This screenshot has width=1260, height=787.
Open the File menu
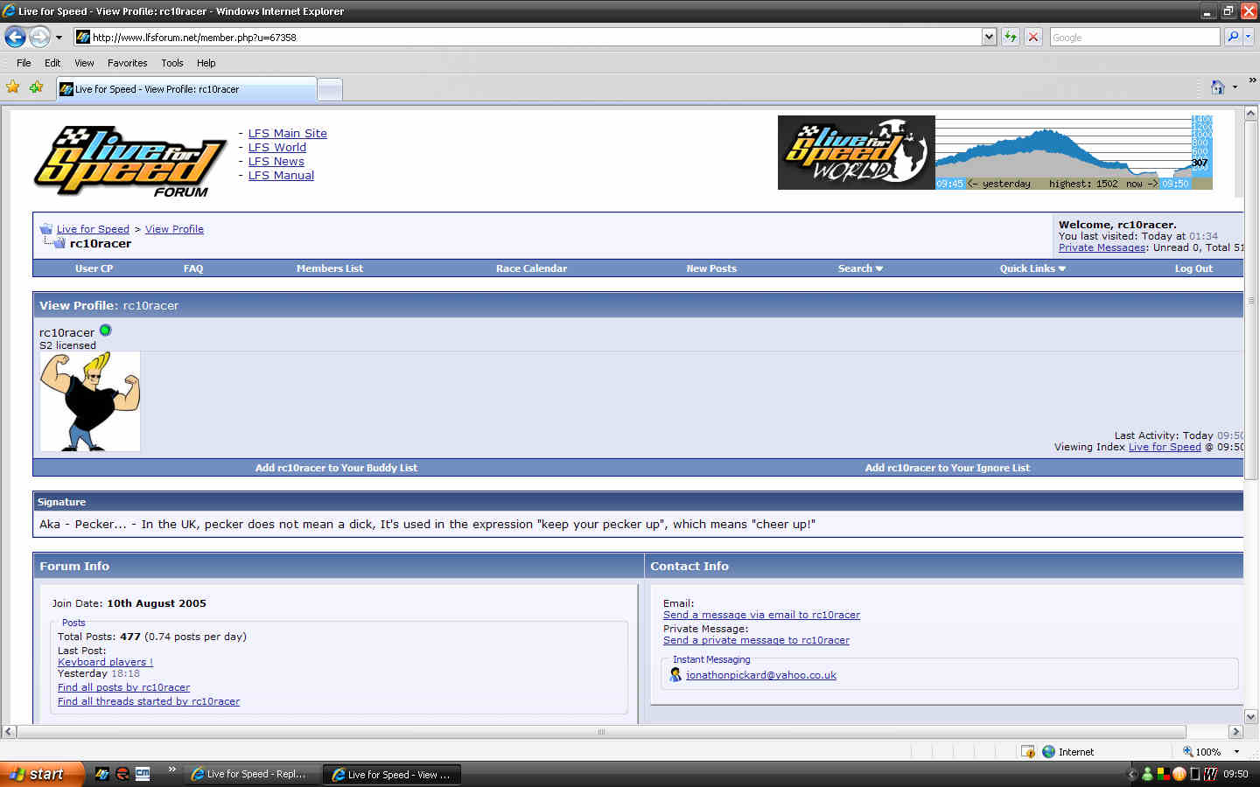(24, 63)
